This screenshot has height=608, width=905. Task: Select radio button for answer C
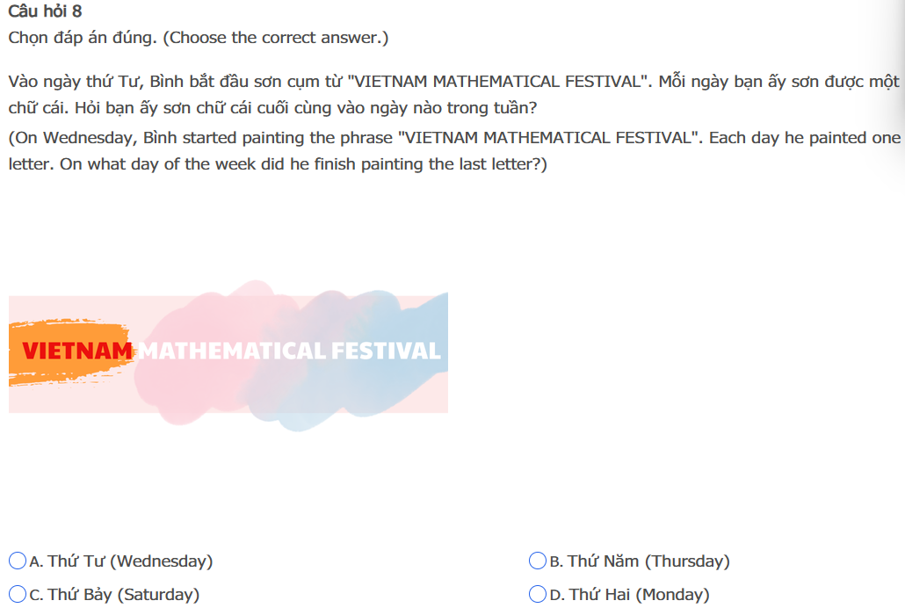click(x=18, y=594)
